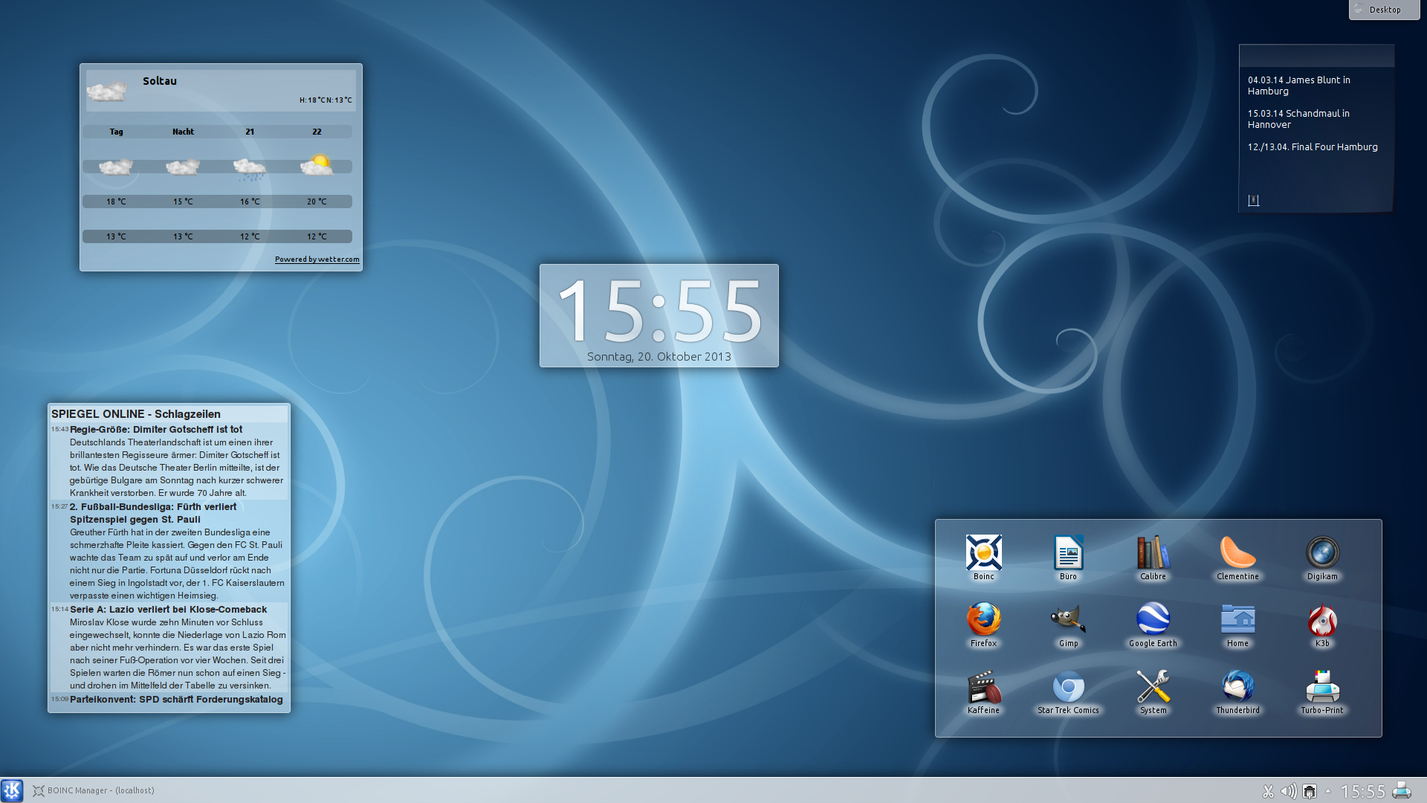Screen dimensions: 1427x803
Task: Click the Klipper scissors tray icon
Action: click(x=1268, y=791)
